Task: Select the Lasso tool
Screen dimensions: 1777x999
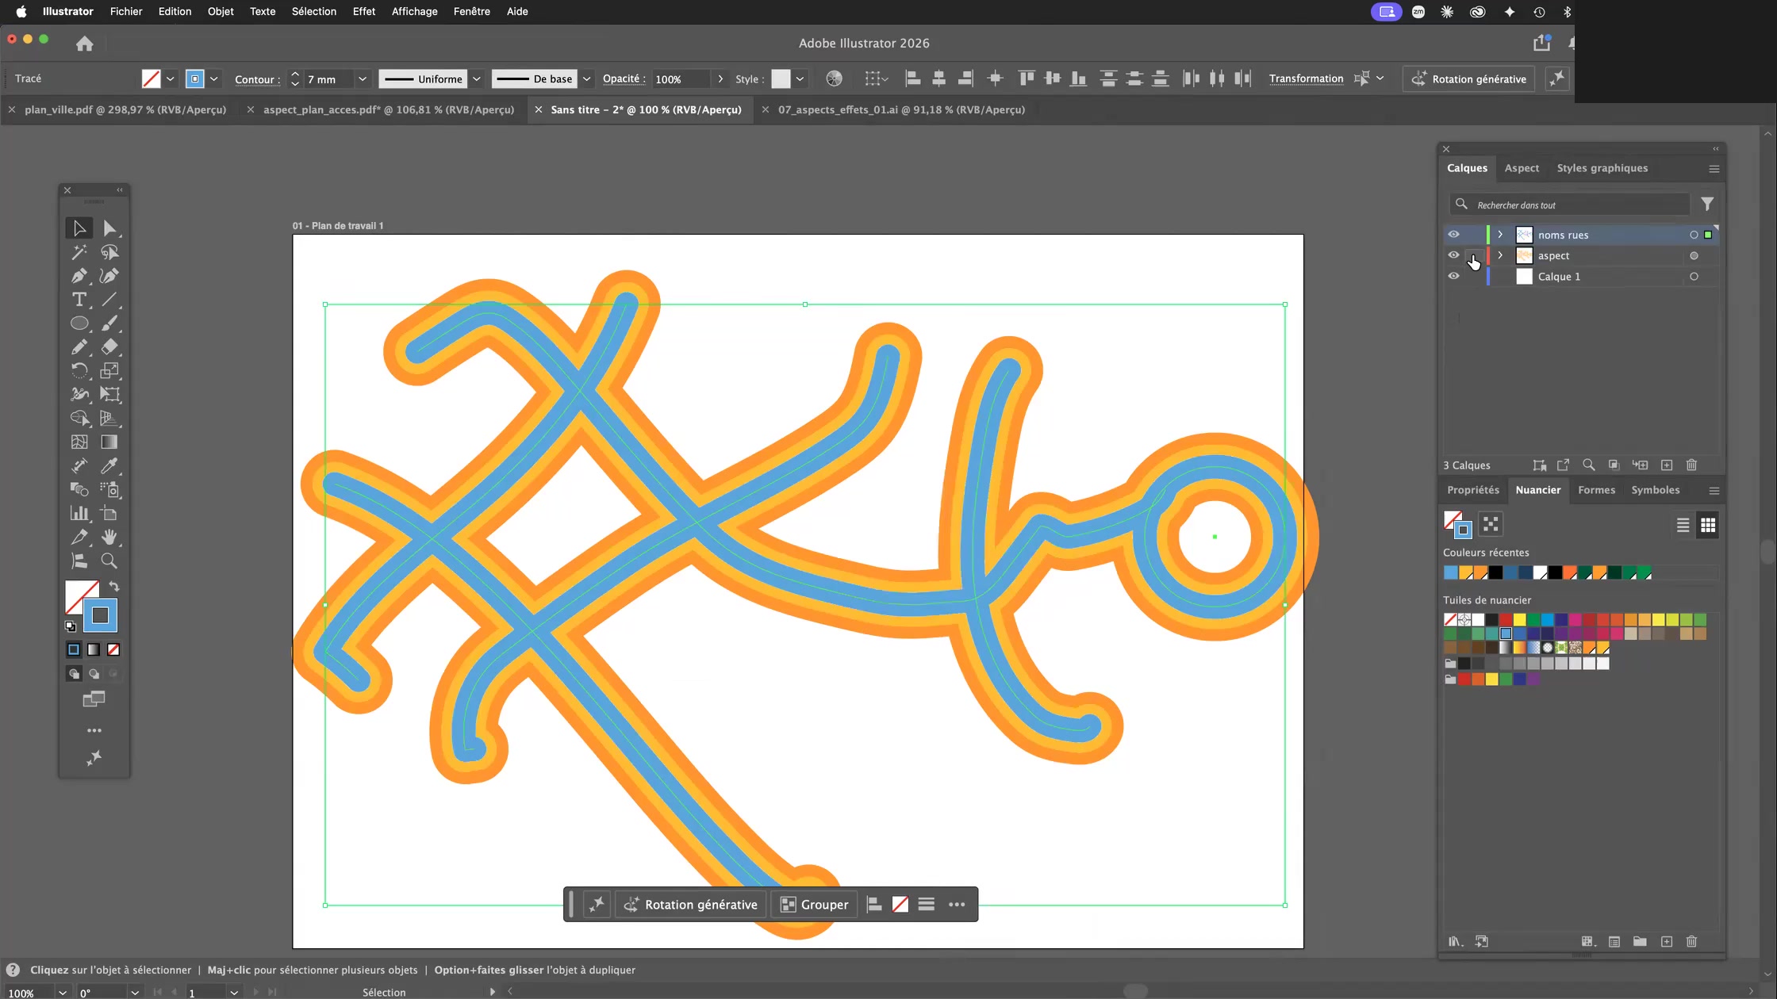Action: pyautogui.click(x=109, y=252)
